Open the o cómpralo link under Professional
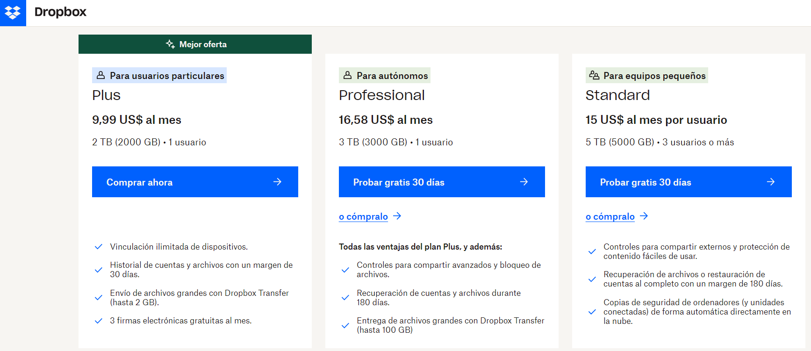Screen dimensions: 811x351 (x=363, y=216)
